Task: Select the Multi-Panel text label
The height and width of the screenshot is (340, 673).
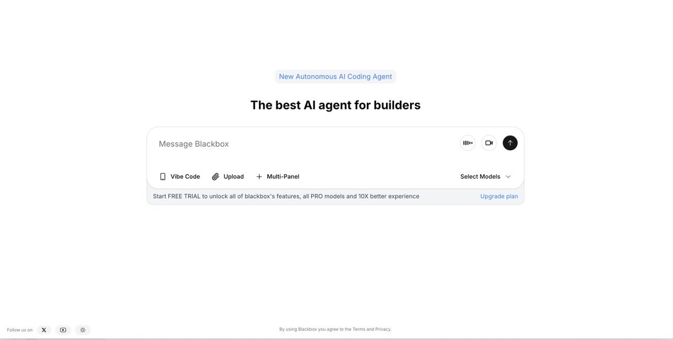Action: point(283,177)
